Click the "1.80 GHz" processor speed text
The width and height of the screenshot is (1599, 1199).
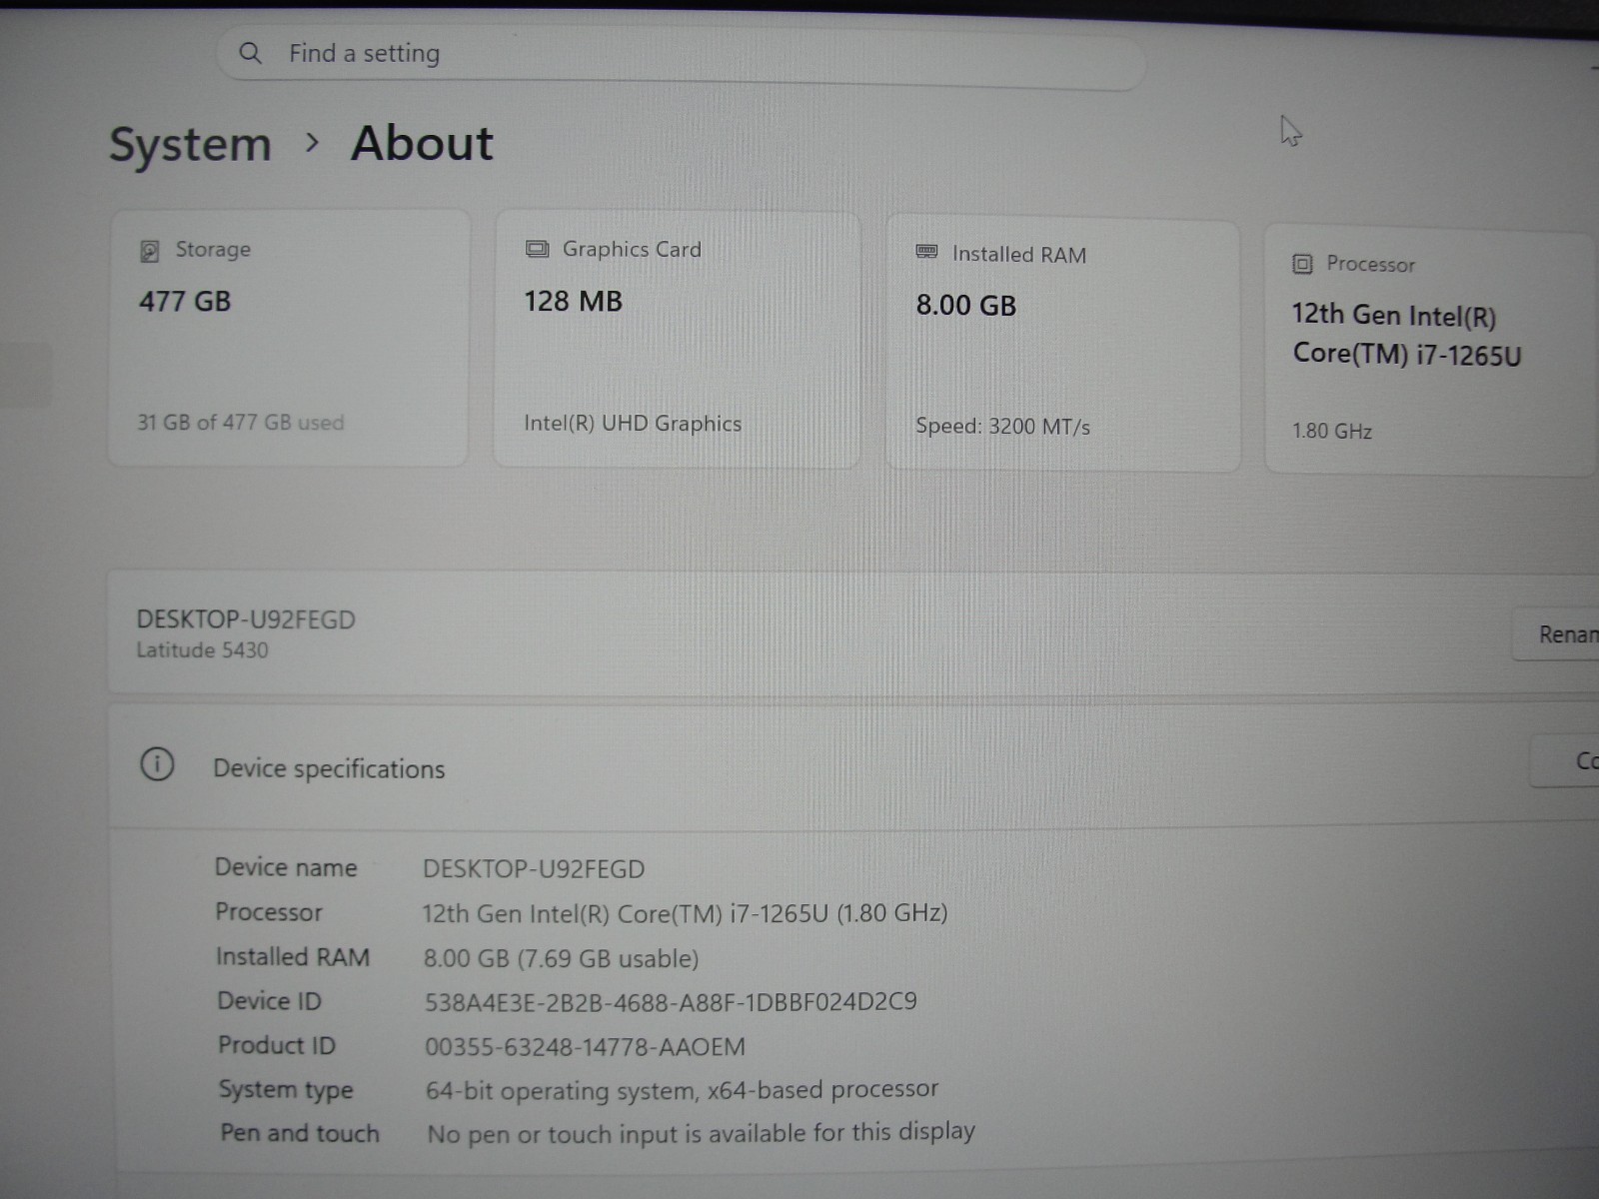[x=1332, y=432]
